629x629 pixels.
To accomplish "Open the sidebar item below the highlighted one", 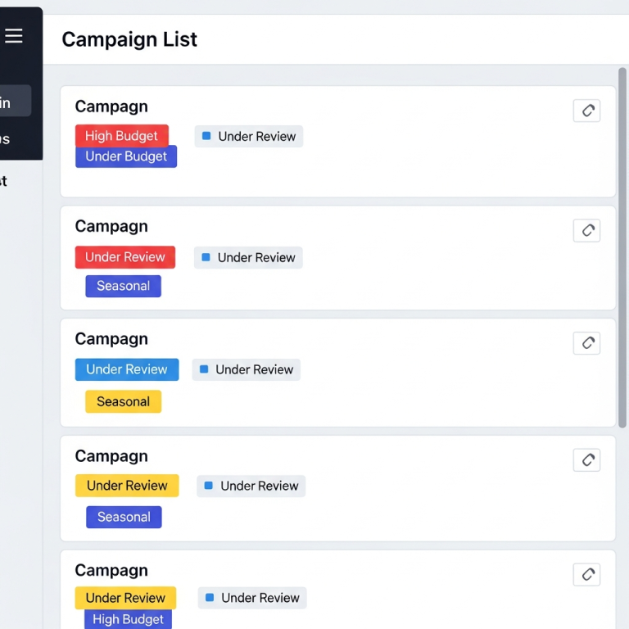I will point(8,139).
